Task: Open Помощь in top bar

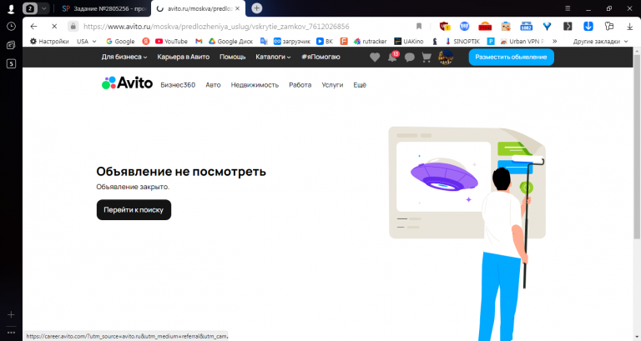Action: click(233, 58)
